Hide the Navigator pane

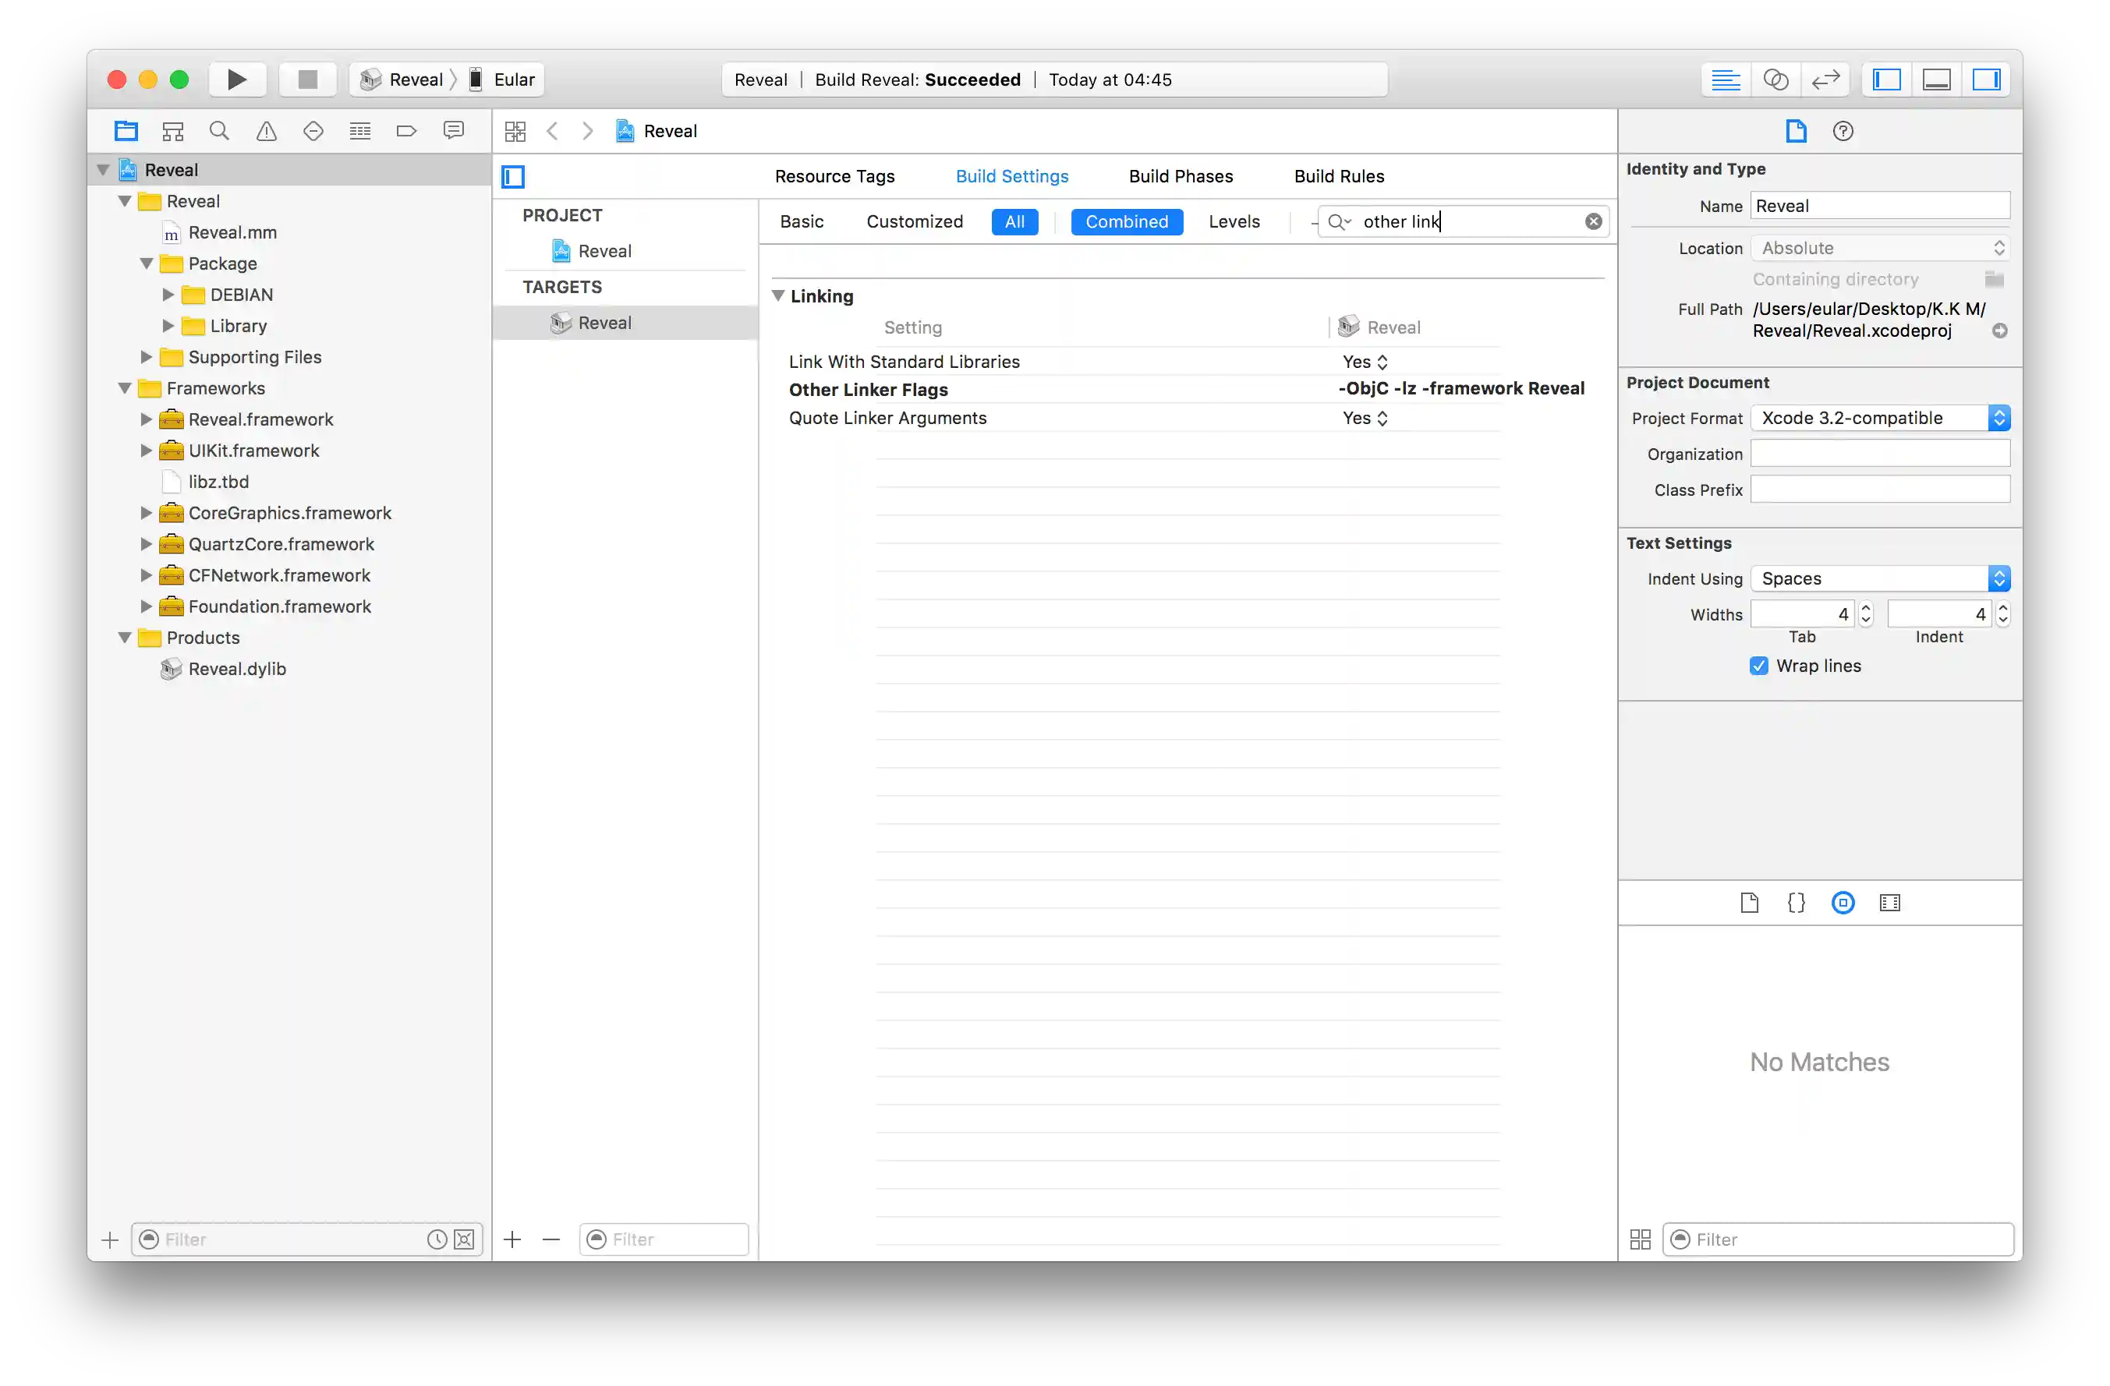(1886, 80)
